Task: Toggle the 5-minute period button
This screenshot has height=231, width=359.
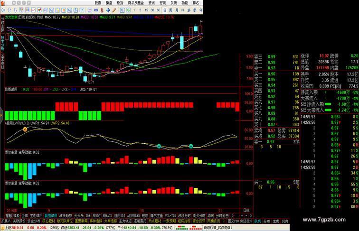Action: click(140, 10)
